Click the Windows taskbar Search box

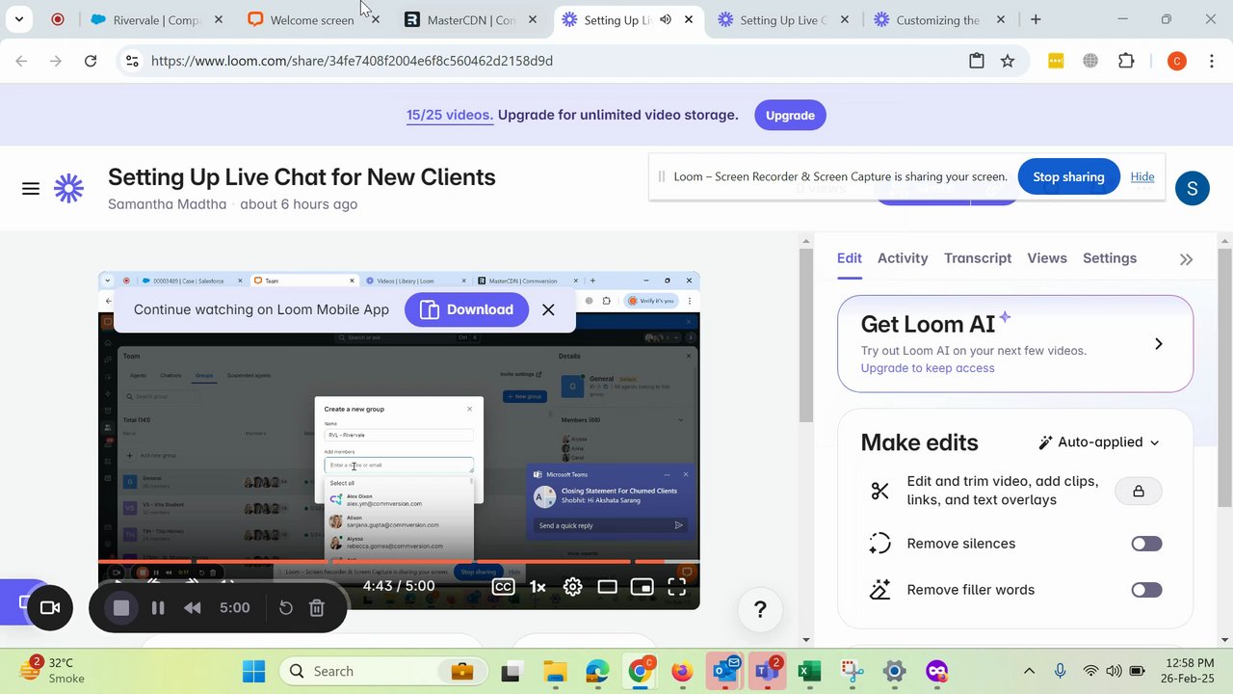tap(384, 671)
